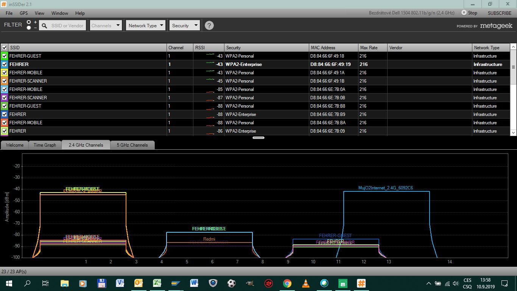Open the Network Type filter dropdown

pyautogui.click(x=146, y=25)
